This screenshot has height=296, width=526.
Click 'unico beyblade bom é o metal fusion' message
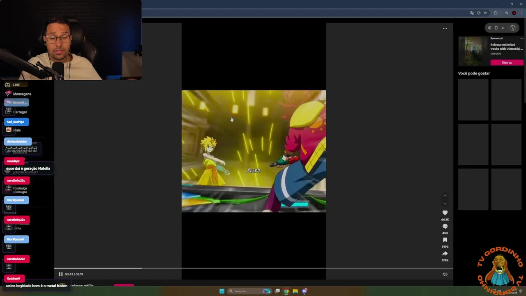[37, 286]
